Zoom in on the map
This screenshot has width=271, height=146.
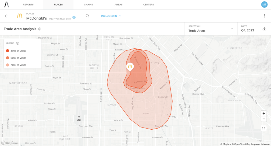click(x=264, y=114)
